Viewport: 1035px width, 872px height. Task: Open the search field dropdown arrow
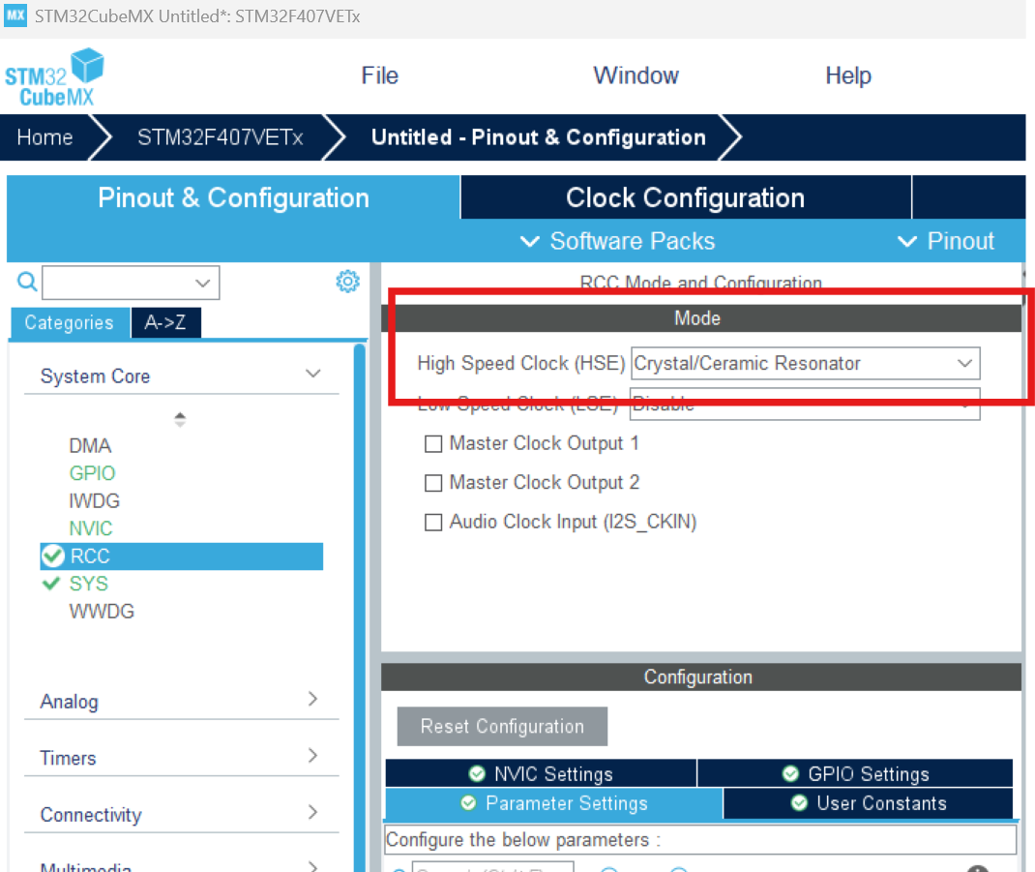click(x=202, y=284)
